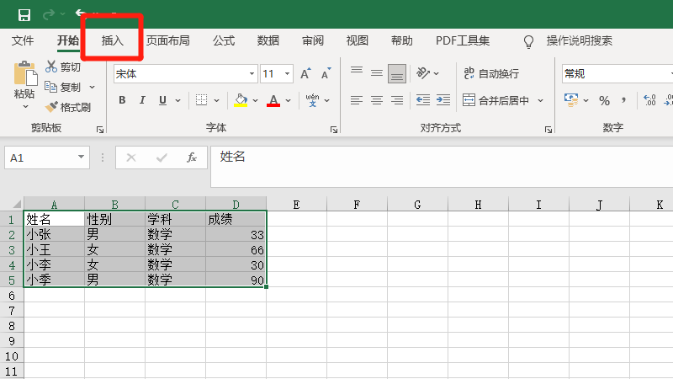Viewport: 673px width, 379px height.
Task: Click the Save icon in title bar
Action: tap(24, 14)
